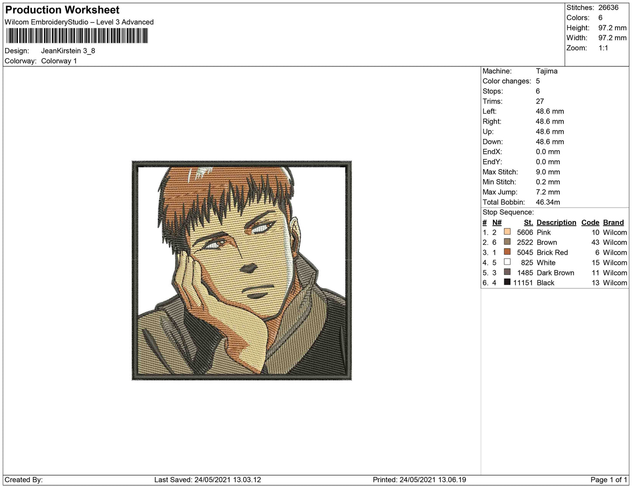Screen dimensions: 632x486
Task: Click the 'Code' column header
Action: click(x=590, y=222)
